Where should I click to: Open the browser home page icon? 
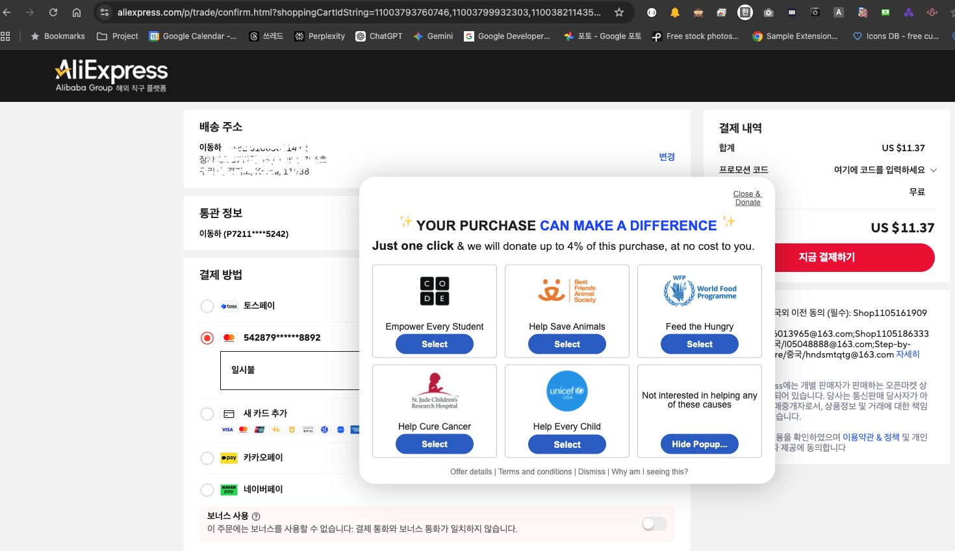click(77, 12)
